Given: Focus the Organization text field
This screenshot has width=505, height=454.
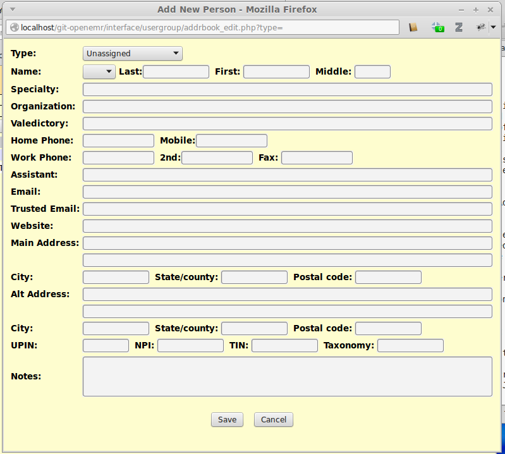Looking at the screenshot, I should tap(288, 106).
